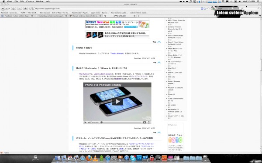Click the Wi-Fi icon in menu bar
The height and width of the screenshot is (163, 262).
223,1
